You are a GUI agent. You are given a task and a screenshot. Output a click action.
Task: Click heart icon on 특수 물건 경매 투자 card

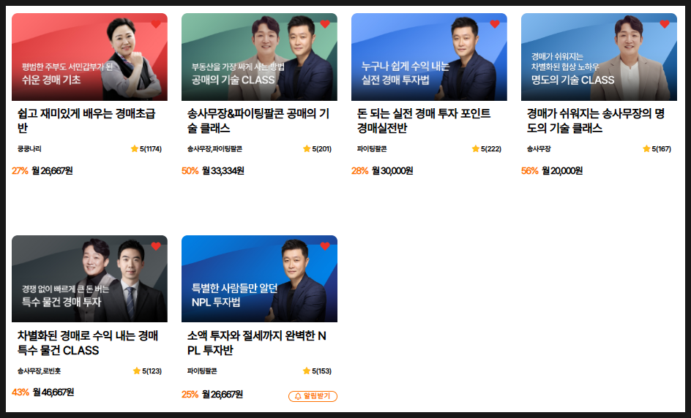tap(156, 246)
